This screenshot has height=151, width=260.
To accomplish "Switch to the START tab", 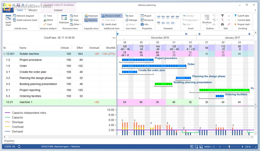I will (20, 10).
